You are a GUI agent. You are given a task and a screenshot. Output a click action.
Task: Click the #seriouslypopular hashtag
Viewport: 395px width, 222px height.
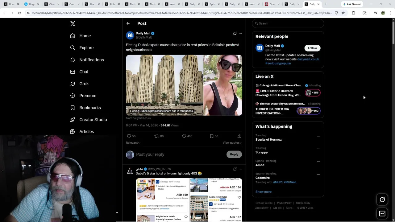278,63
